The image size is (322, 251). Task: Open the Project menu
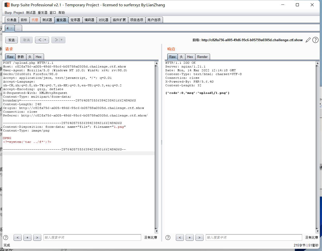19,13
